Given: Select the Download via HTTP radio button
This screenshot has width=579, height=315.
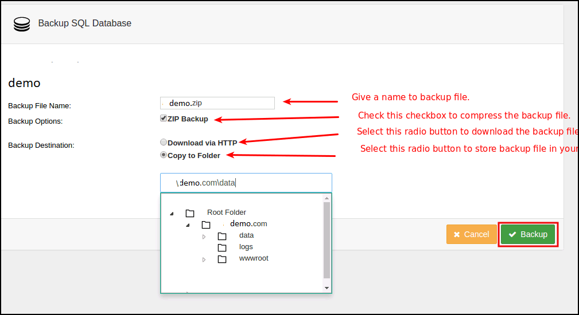Looking at the screenshot, I should pyautogui.click(x=164, y=143).
